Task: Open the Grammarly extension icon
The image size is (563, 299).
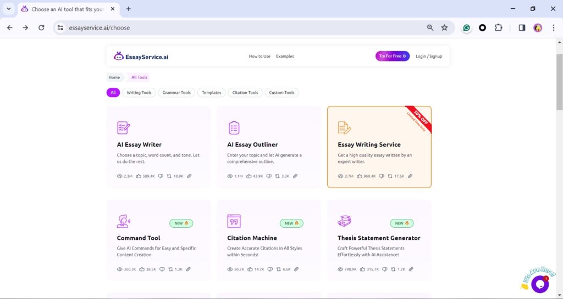Action: click(466, 27)
